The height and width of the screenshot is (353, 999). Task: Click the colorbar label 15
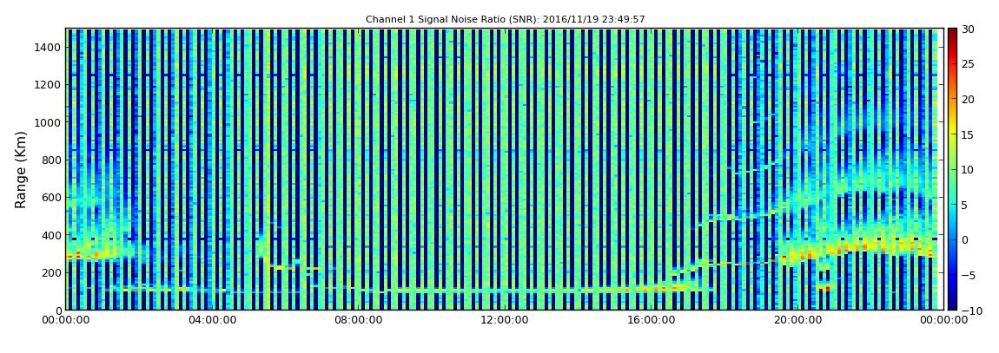point(967,134)
